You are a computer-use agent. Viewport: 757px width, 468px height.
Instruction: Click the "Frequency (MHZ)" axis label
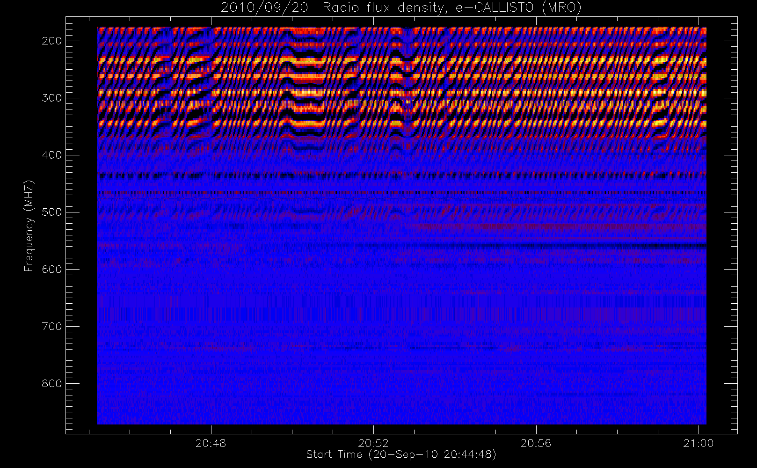tap(29, 226)
